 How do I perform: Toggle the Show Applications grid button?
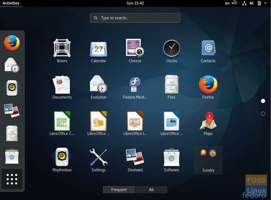click(x=12, y=179)
